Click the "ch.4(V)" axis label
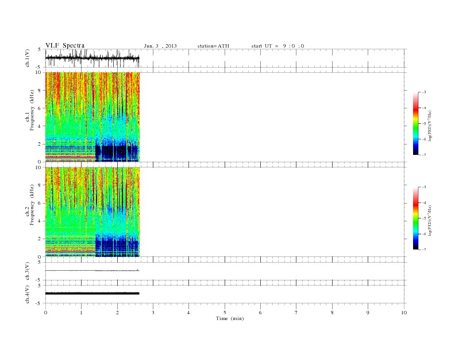This screenshot has height=351, width=455. pos(28,294)
